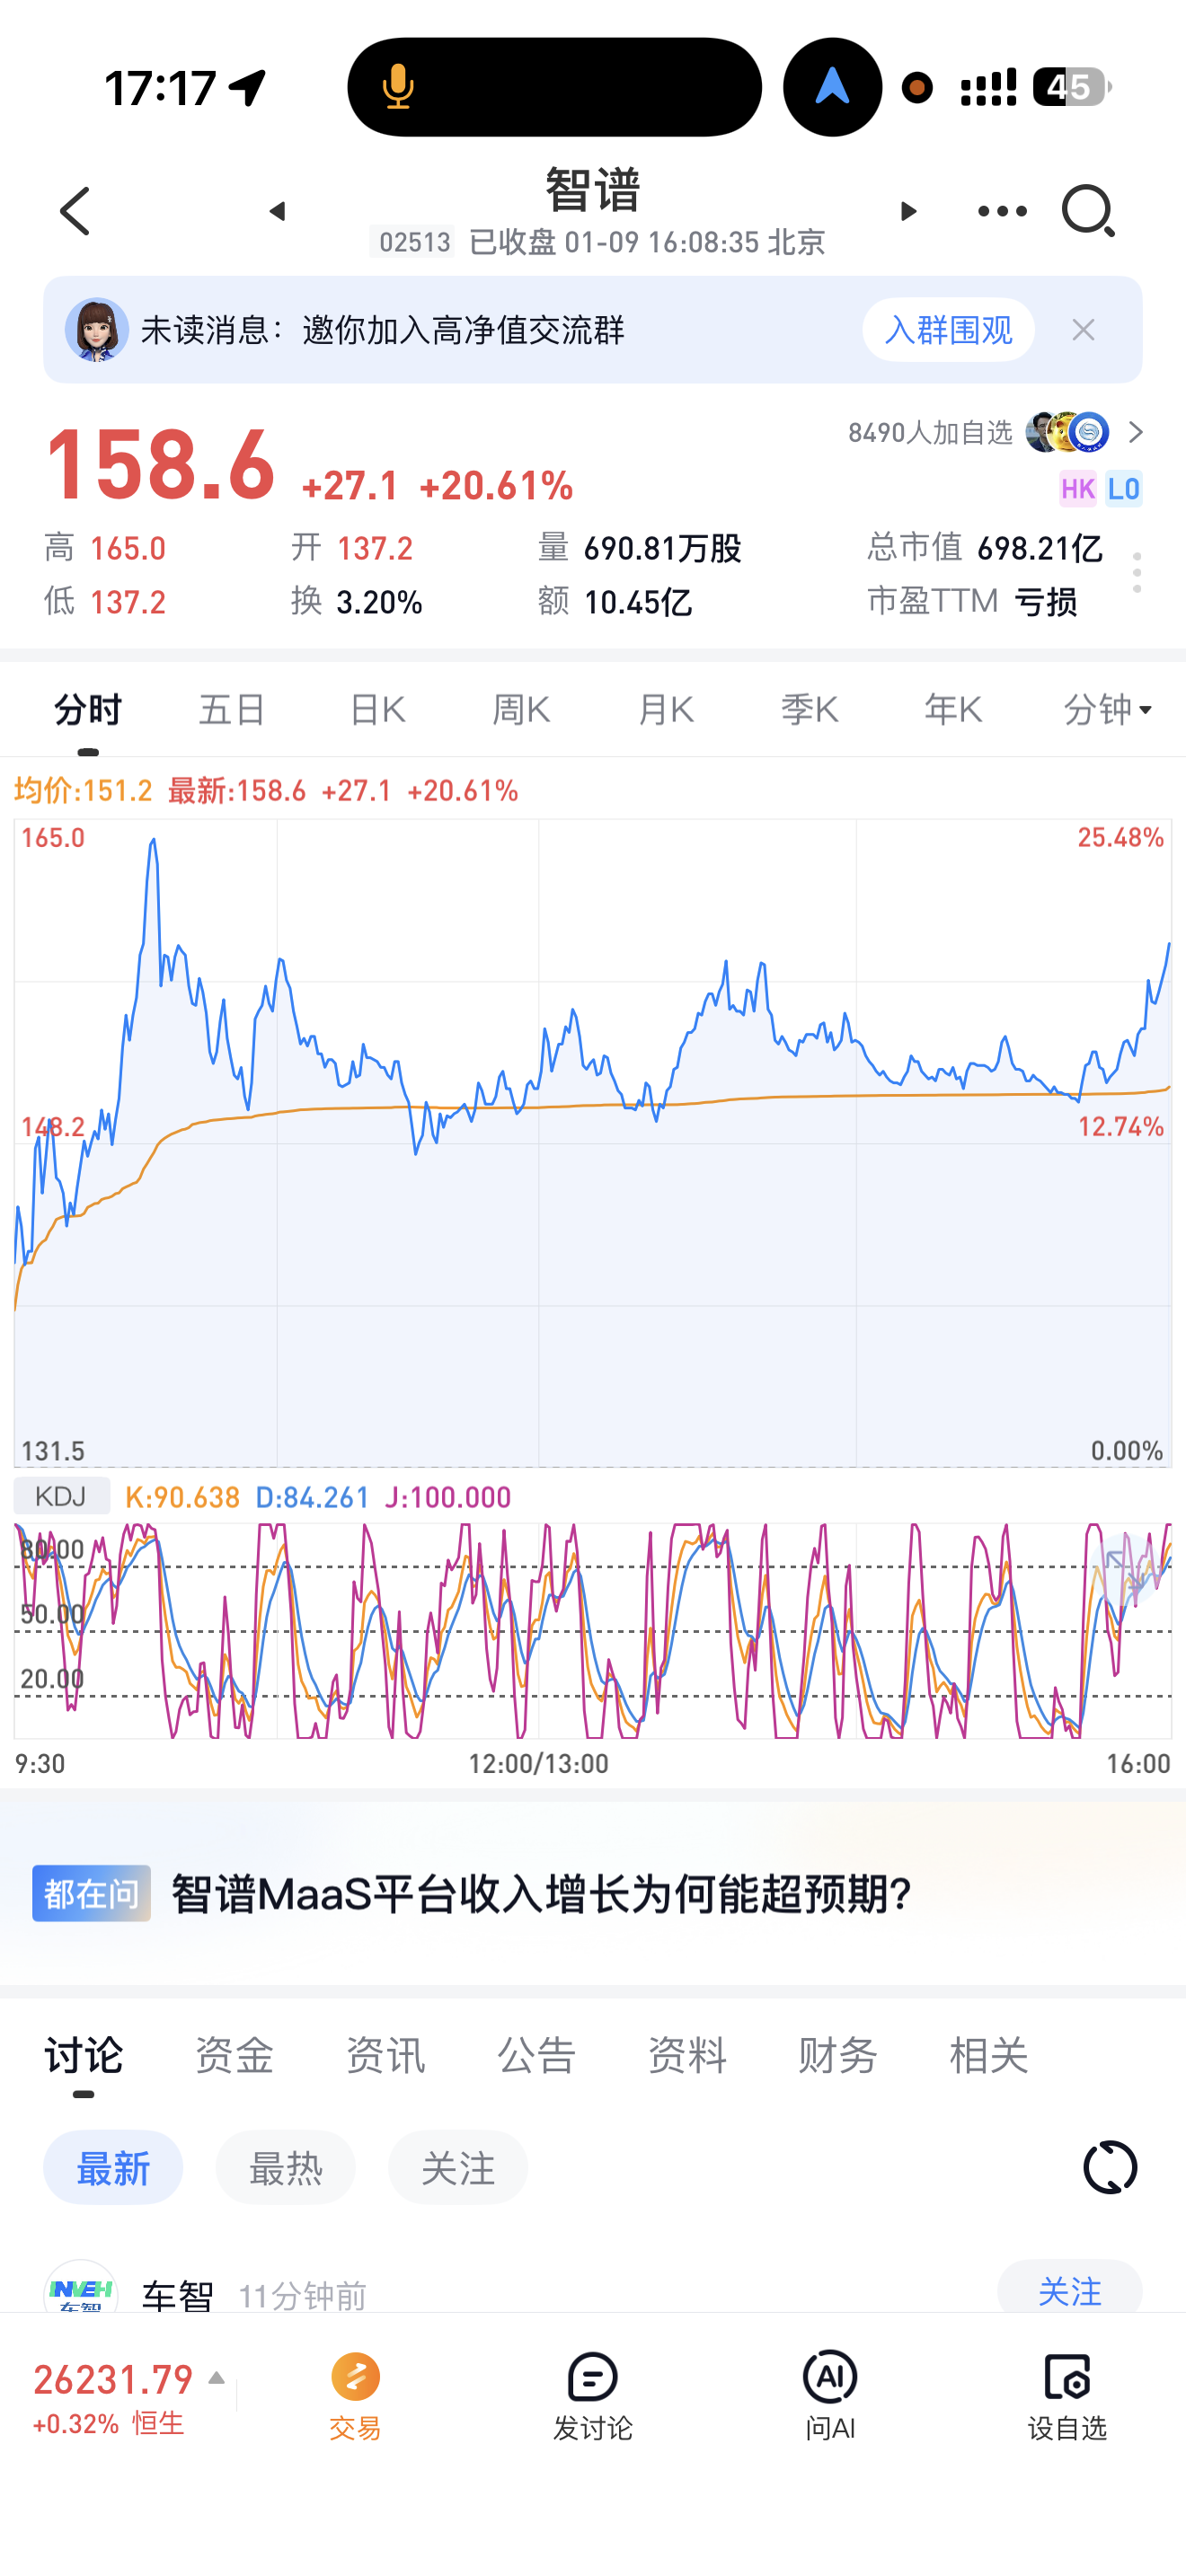Expand the 8490人加自选 chevron
1186x2576 pixels.
(x=1135, y=432)
